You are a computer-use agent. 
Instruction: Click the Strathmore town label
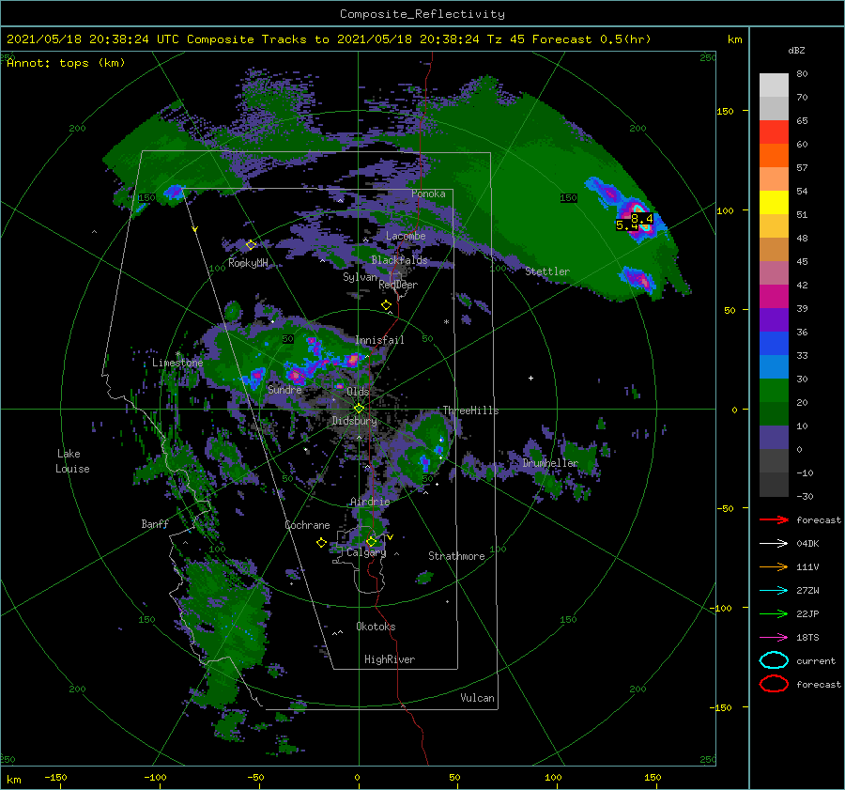(456, 556)
